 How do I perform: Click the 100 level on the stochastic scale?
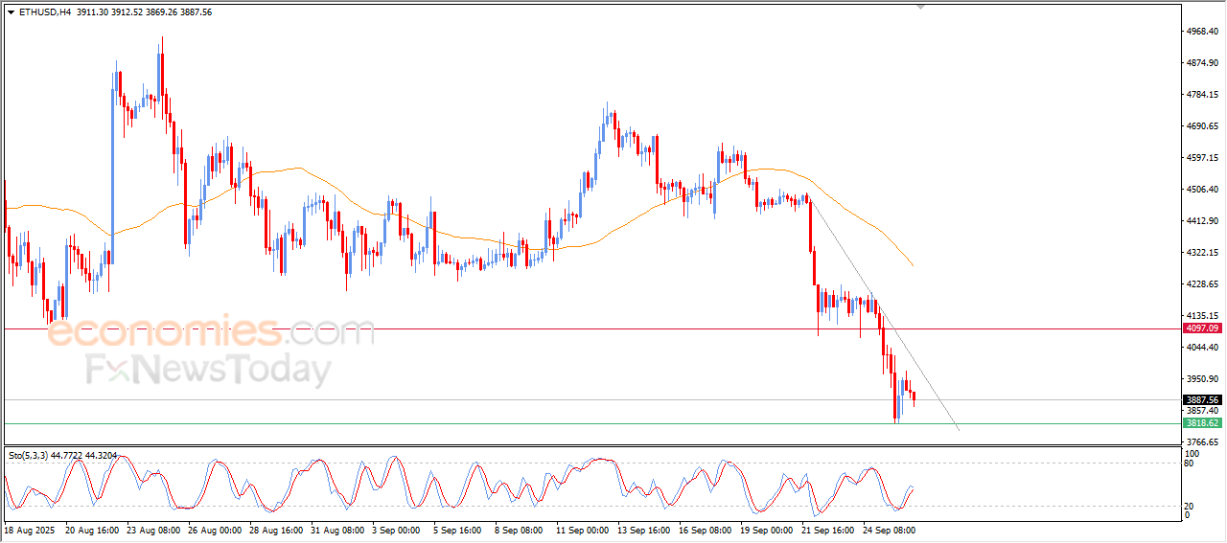(1192, 454)
